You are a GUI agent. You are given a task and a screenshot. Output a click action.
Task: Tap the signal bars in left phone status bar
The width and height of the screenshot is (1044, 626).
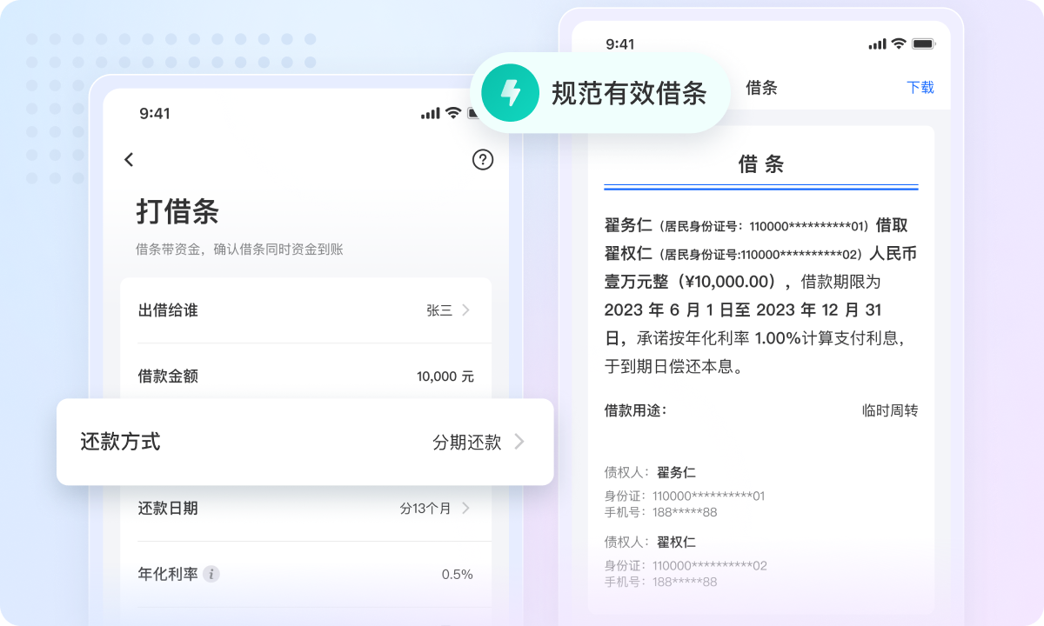pyautogui.click(x=431, y=114)
